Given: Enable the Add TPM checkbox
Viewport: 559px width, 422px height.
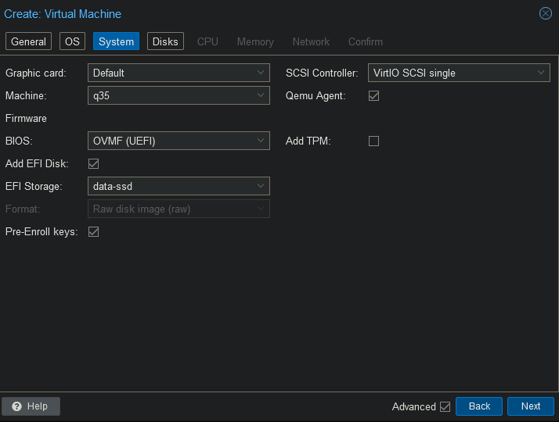Looking at the screenshot, I should click(x=373, y=141).
